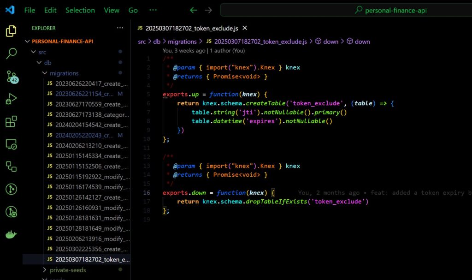Open the Docker view

(x=11, y=234)
